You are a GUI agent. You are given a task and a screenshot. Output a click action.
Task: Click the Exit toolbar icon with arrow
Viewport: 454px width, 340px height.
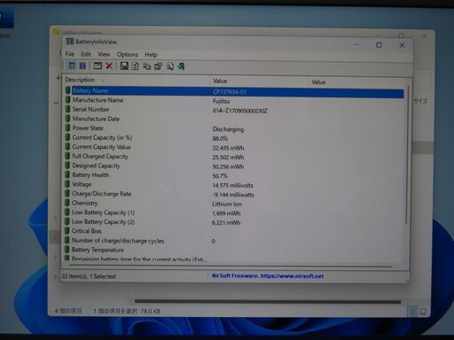click(181, 66)
